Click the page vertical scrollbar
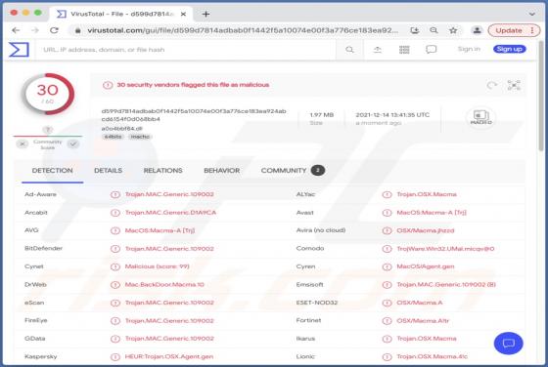Image resolution: width=548 pixels, height=367 pixels. coord(541,96)
